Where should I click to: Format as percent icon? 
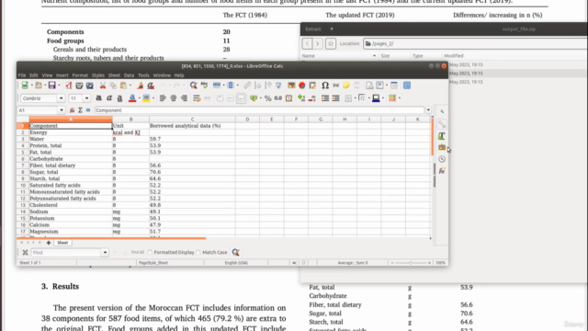tap(267, 98)
